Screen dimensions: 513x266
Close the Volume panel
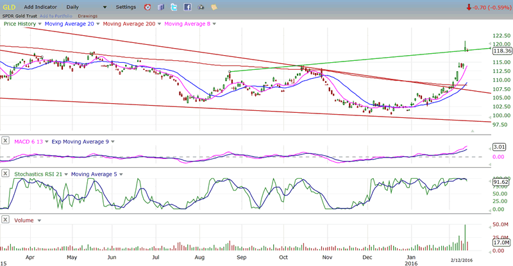[x=6, y=220]
